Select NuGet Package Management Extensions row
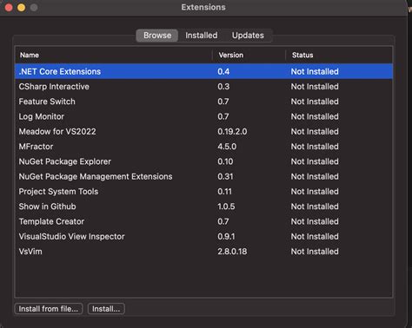The width and height of the screenshot is (412, 328). [x=203, y=177]
